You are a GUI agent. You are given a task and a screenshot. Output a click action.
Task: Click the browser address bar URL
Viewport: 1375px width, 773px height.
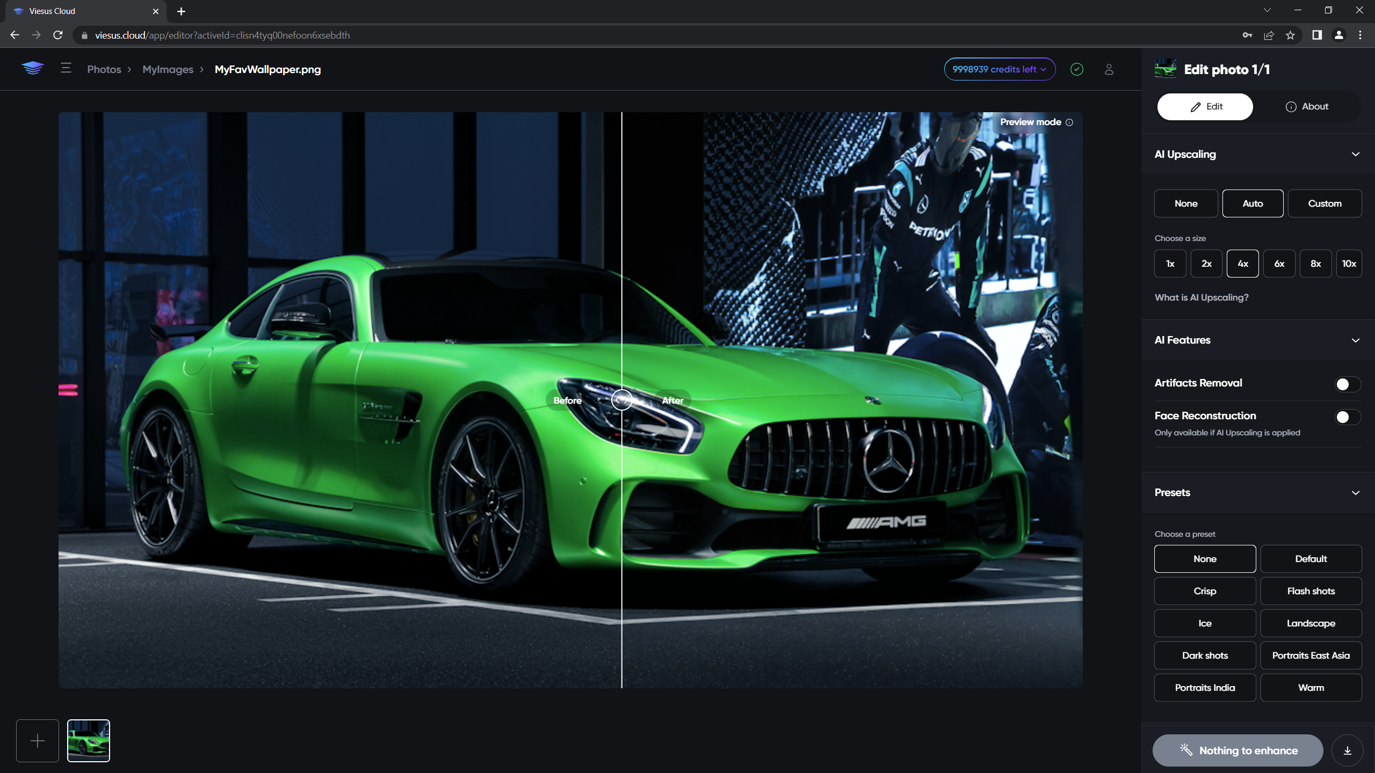(x=222, y=35)
